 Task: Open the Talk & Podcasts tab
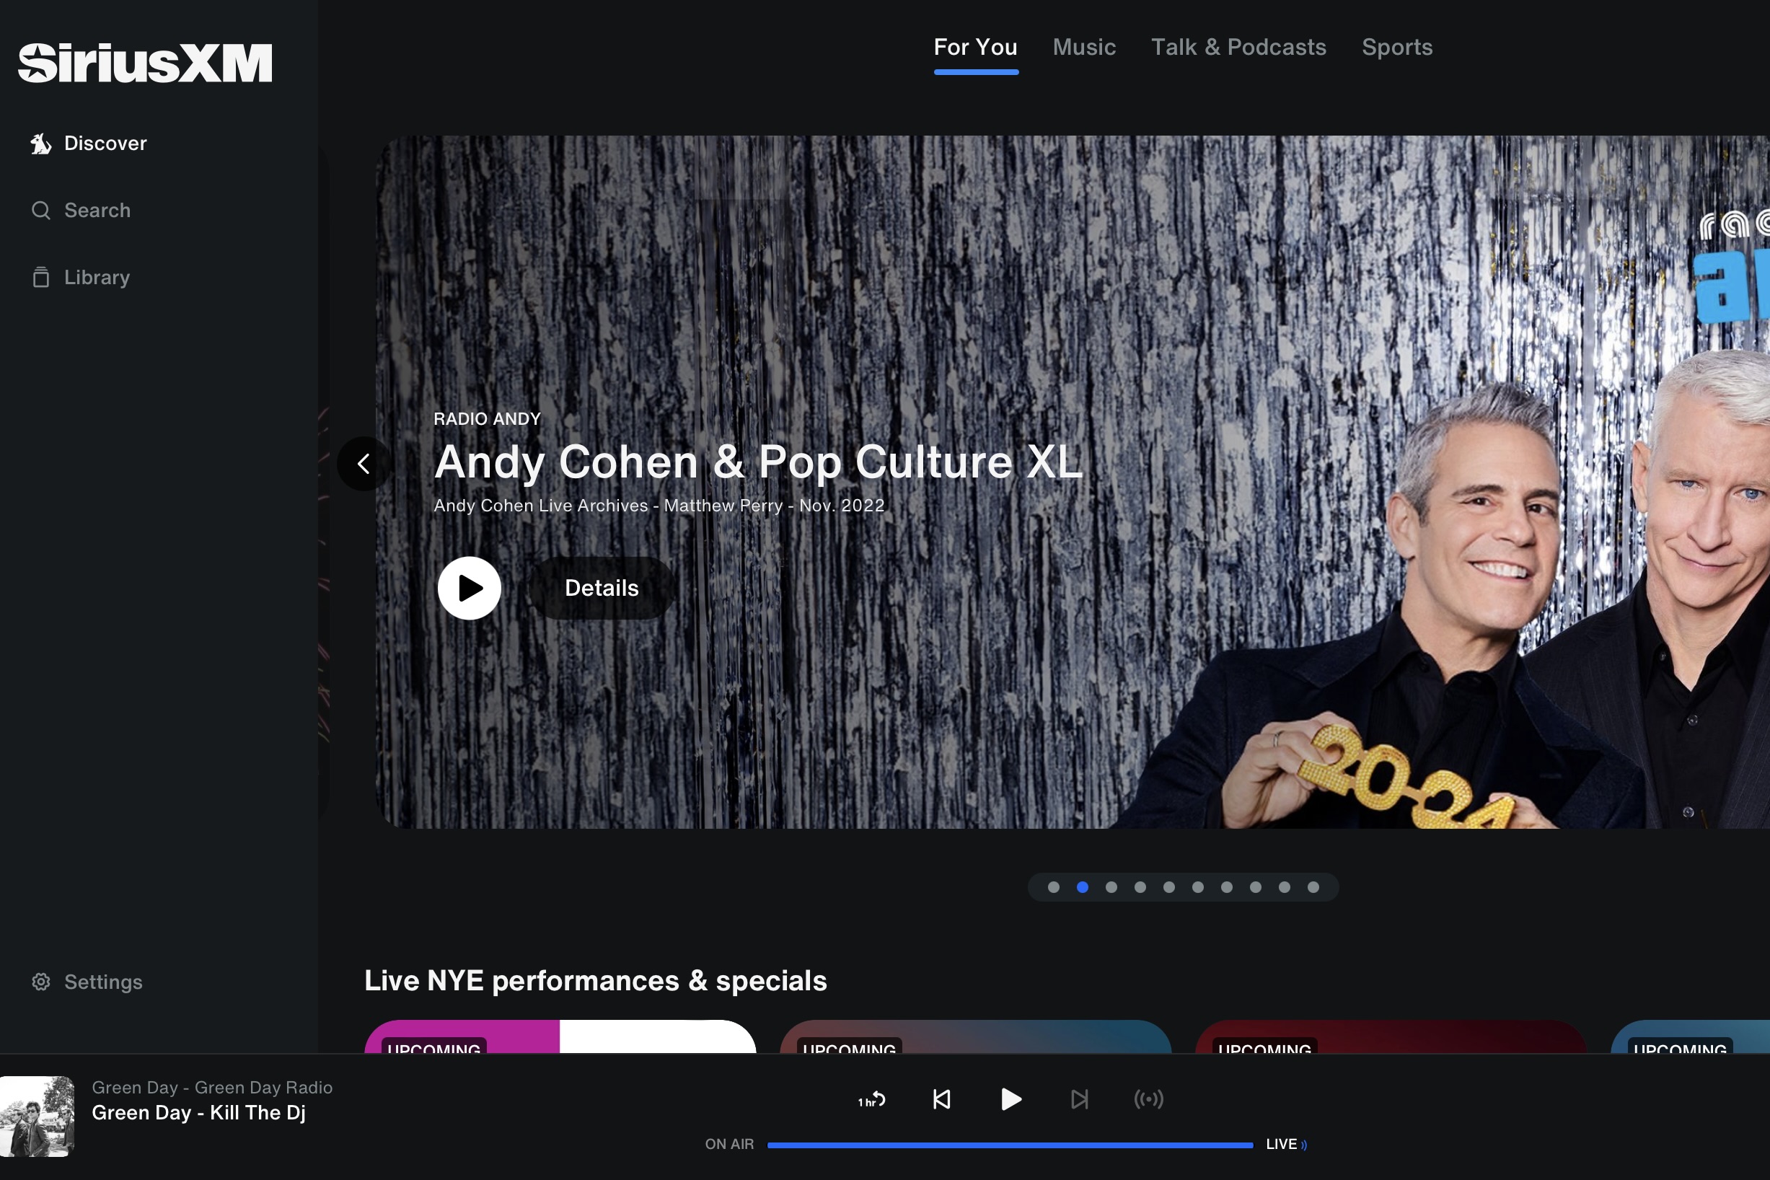click(1238, 48)
